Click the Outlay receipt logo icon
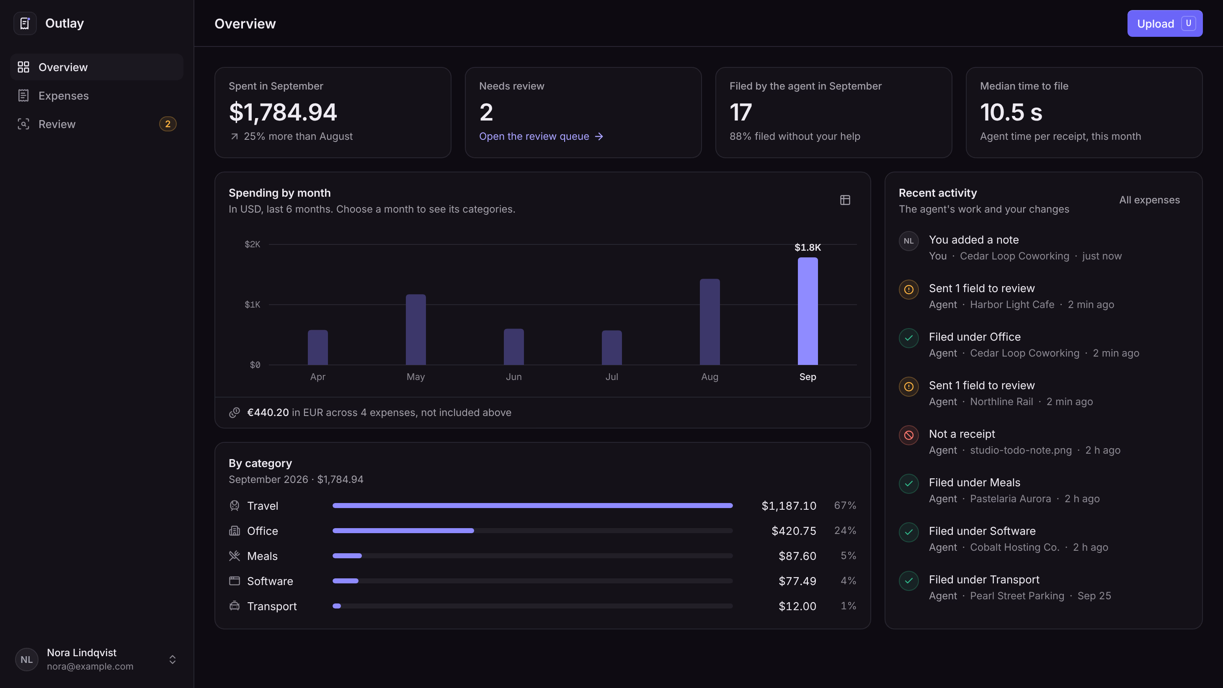The width and height of the screenshot is (1223, 688). coord(25,23)
